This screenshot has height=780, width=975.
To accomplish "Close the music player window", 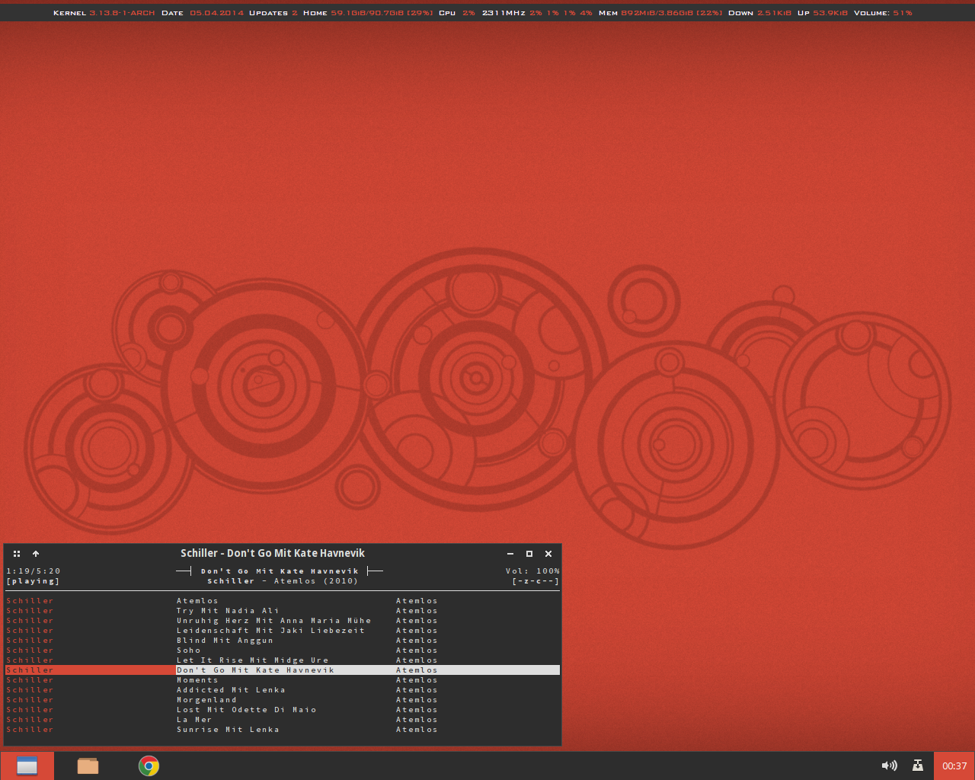I will click(548, 554).
